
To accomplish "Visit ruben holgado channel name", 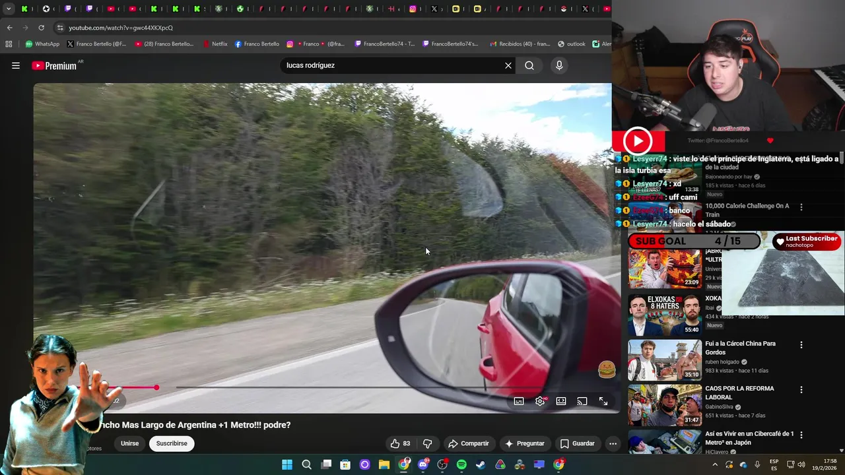I will (x=722, y=362).
